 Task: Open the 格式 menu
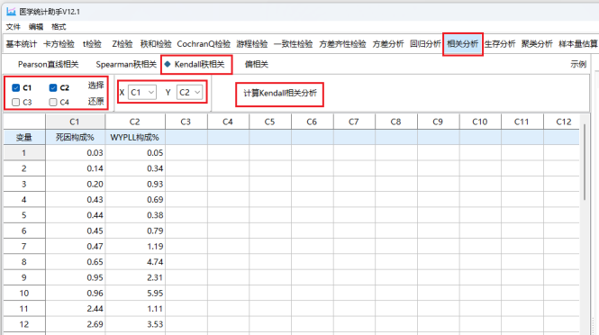point(59,27)
